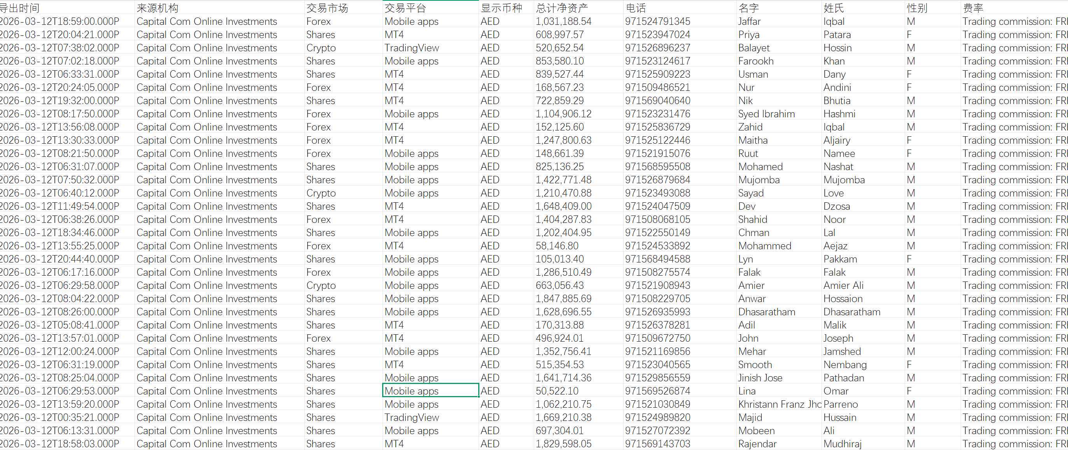Click the surname cell Nashat
Screen dimensions: 1068x450
click(863, 167)
